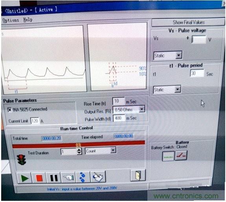This screenshot has width=226, height=202.
Task: Open the notepad and pen report icon
Action: coord(98,176)
